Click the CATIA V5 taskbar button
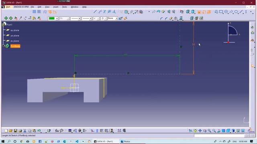This screenshot has height=144, width=257. point(104,141)
